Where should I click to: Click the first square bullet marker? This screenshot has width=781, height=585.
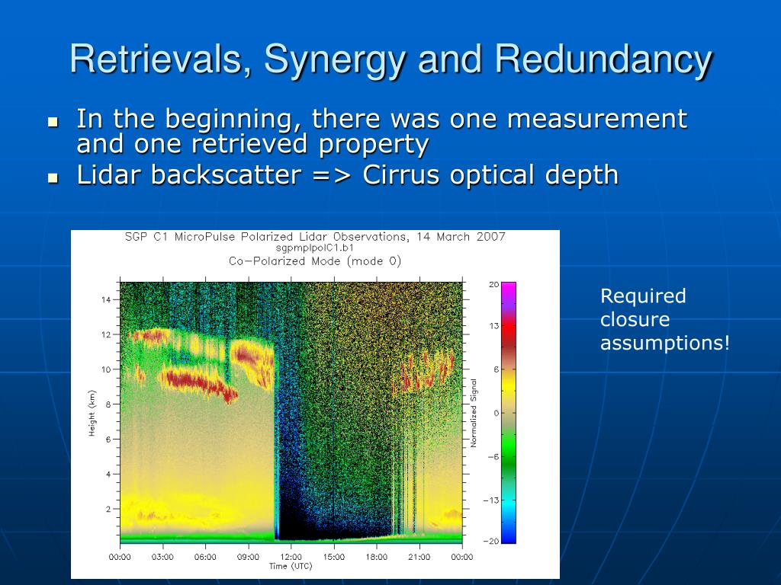pos(53,122)
